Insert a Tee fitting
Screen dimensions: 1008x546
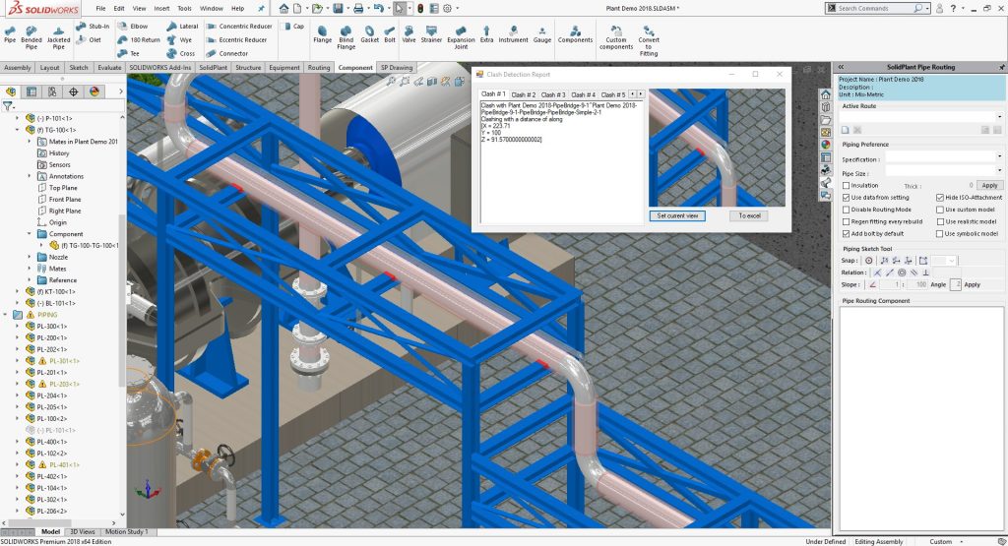click(x=129, y=53)
